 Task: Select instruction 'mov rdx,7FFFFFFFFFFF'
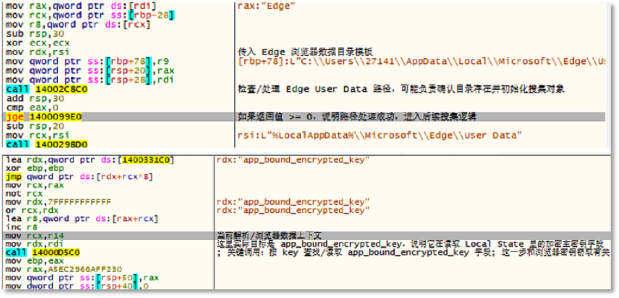pos(59,202)
